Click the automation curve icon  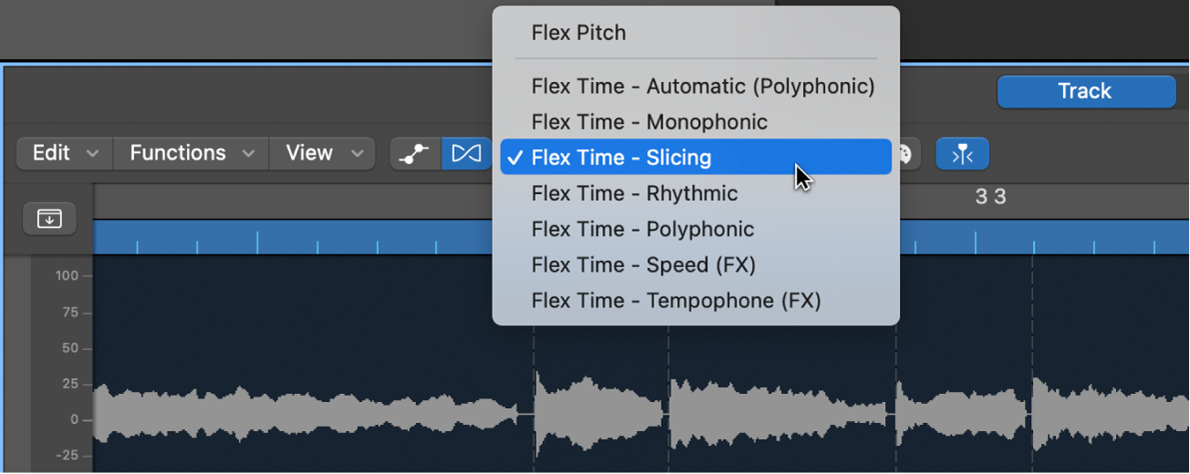pyautogui.click(x=415, y=154)
